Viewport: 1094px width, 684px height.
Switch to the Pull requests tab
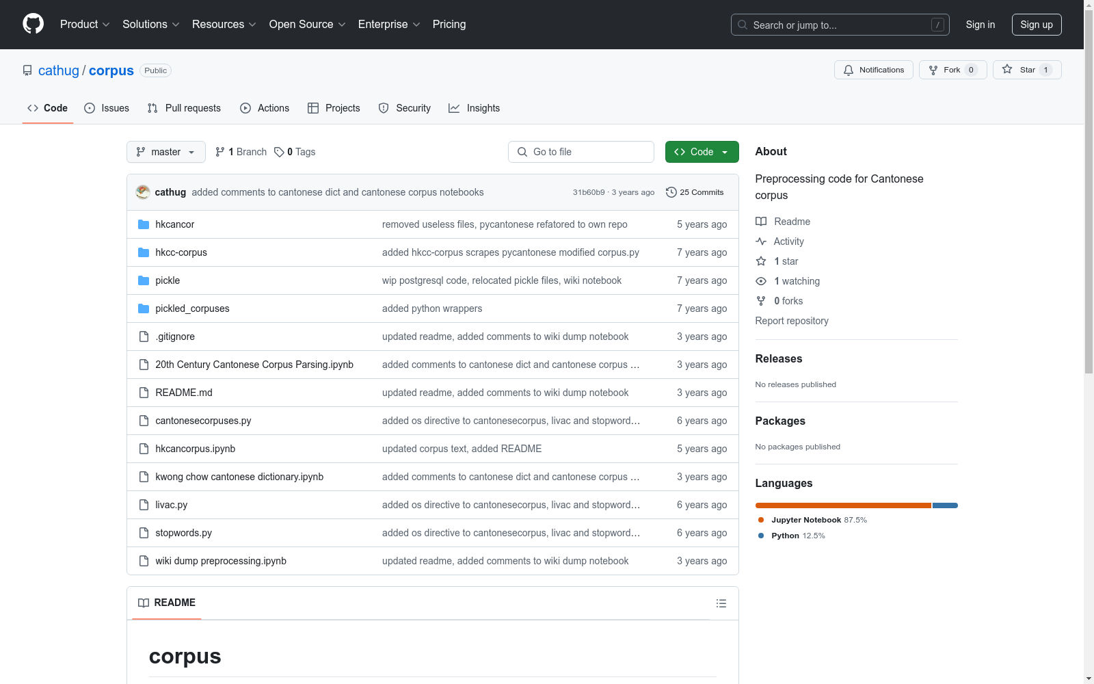(184, 108)
